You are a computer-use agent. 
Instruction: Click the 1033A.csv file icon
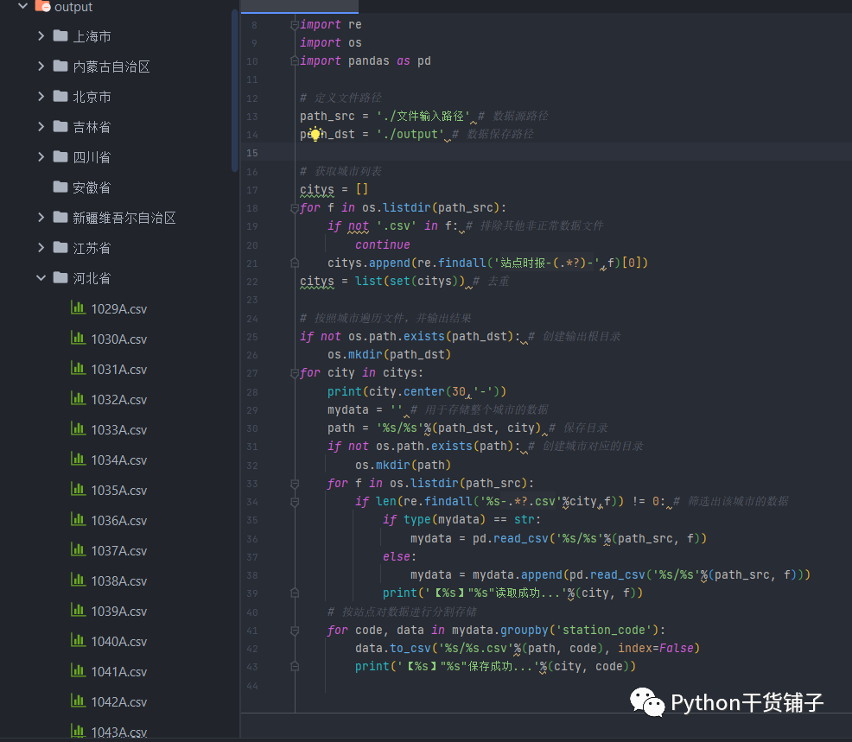point(79,429)
